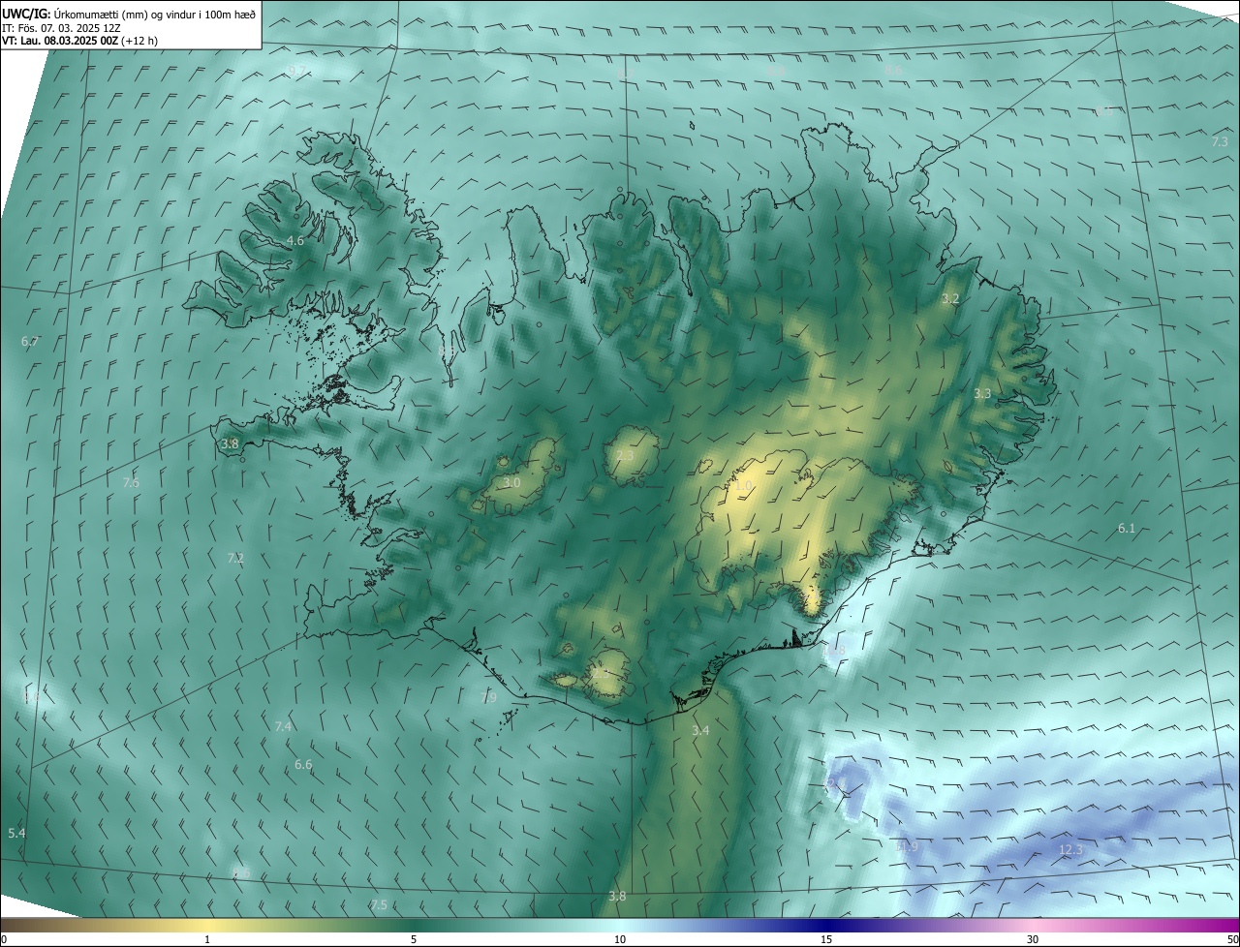1240x947 pixels.
Task: Click the 6.6 value on the map
Action: point(303,765)
